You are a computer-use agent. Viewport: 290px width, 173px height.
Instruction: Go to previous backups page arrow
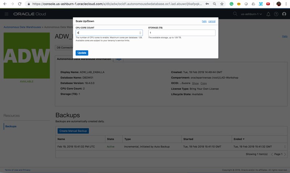(x=272, y=154)
